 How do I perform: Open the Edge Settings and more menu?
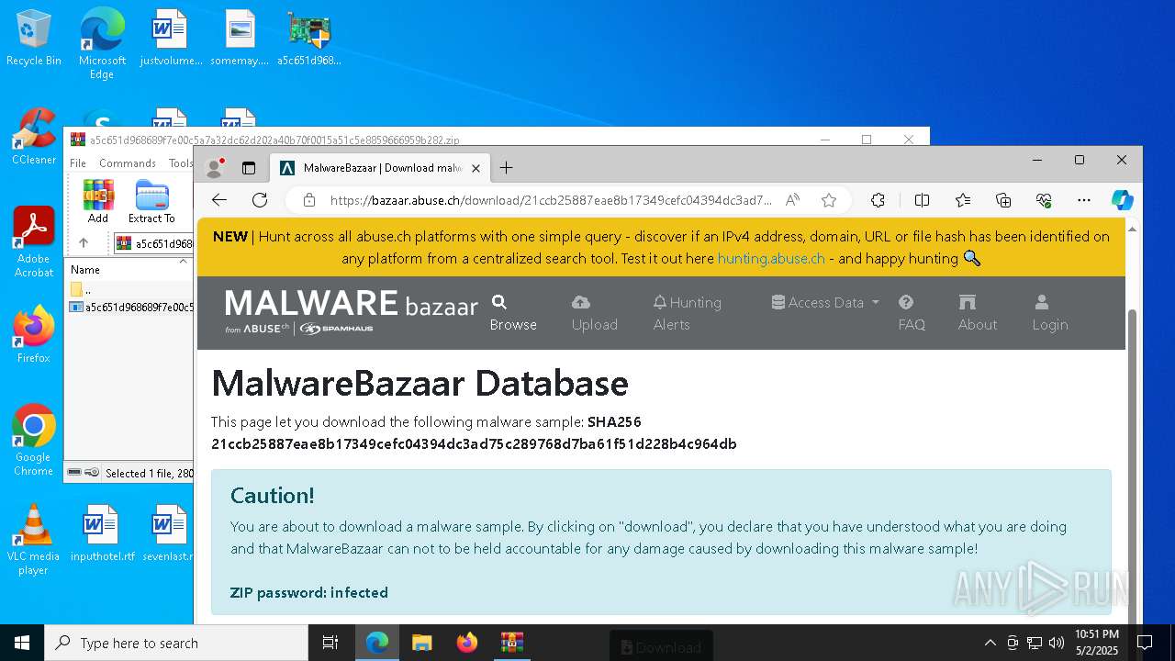point(1084,200)
